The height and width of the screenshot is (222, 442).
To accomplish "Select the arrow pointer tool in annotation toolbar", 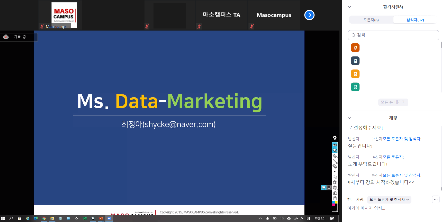I will pos(335,150).
